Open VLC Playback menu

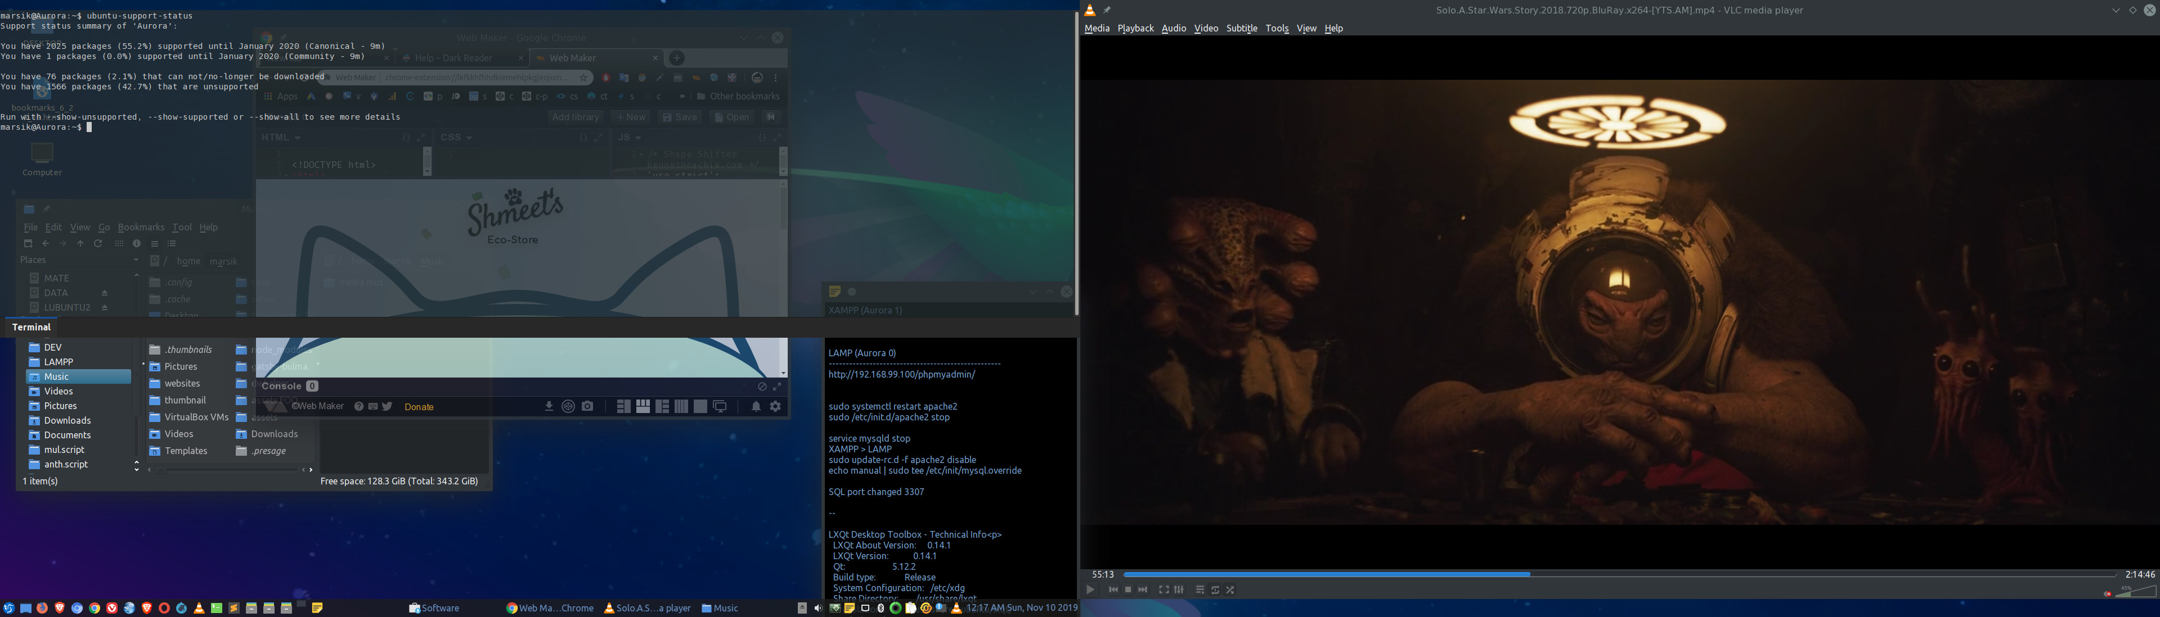point(1135,29)
